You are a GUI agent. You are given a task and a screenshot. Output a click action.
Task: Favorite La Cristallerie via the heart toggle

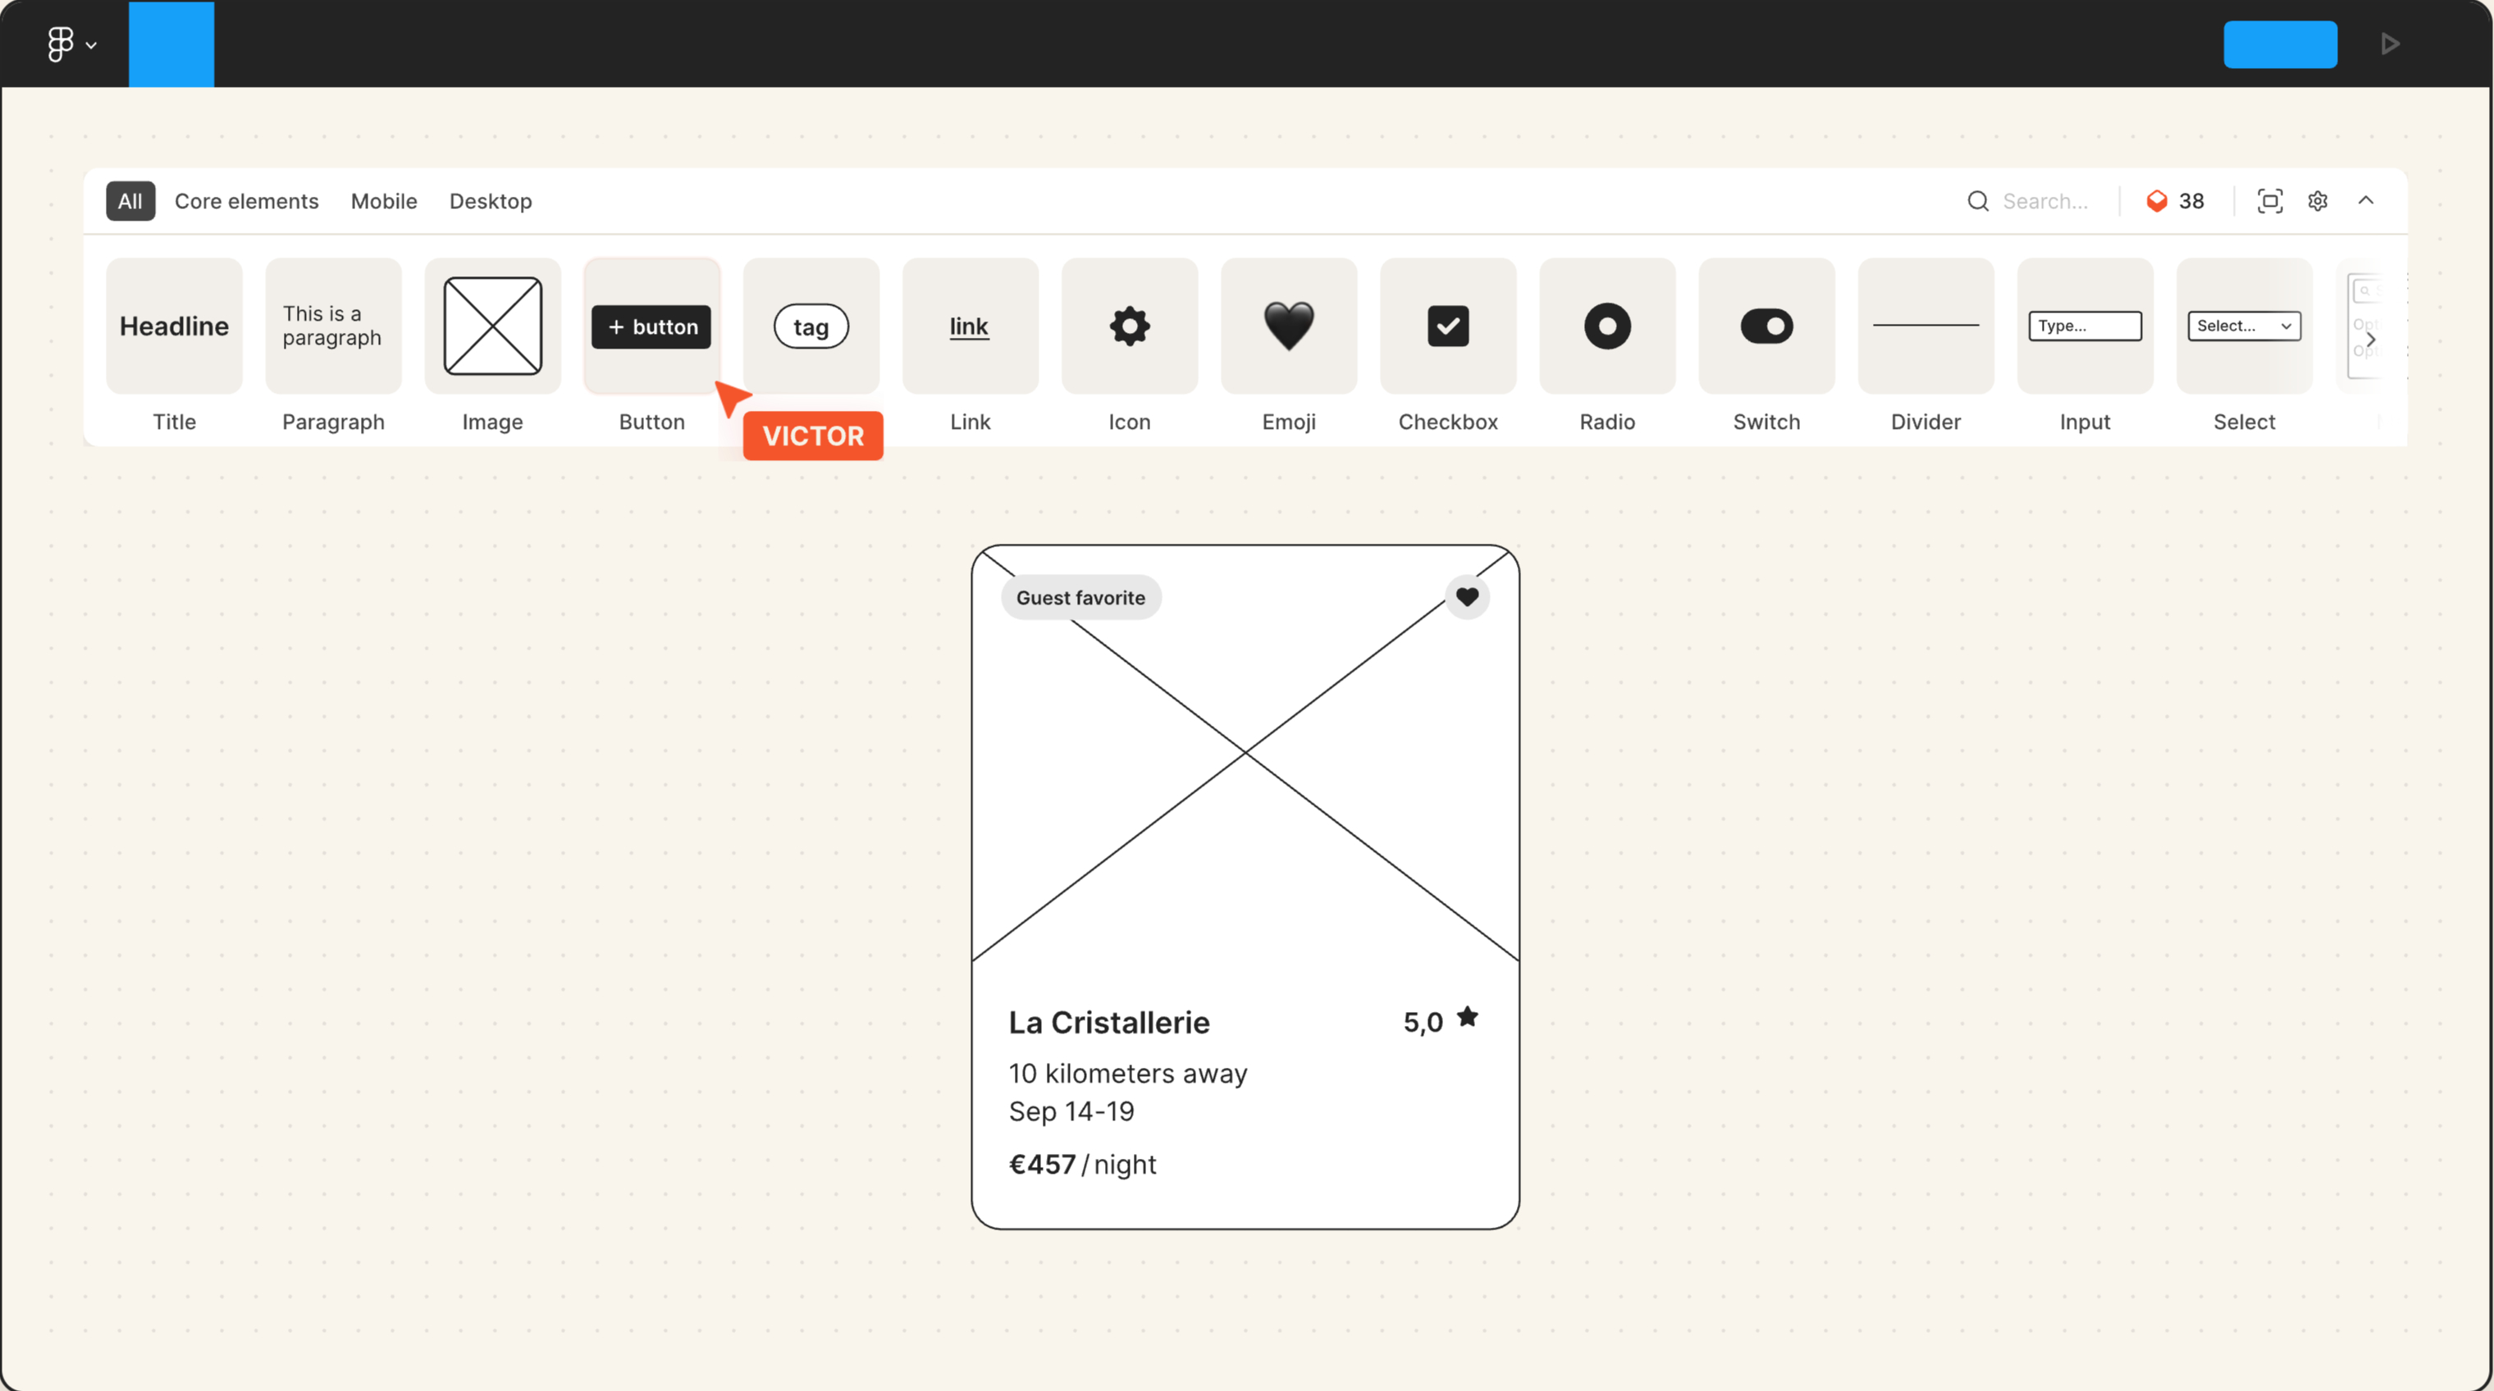tap(1467, 597)
